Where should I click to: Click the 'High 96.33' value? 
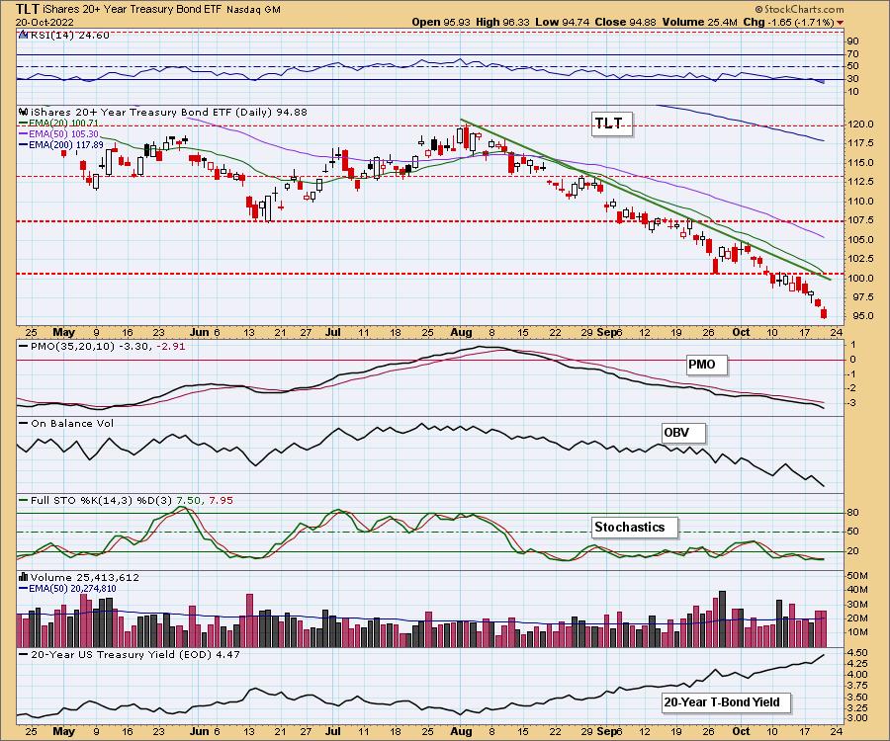click(503, 22)
